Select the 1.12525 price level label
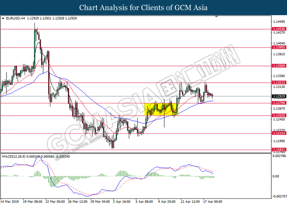287x205 pixels. click(279, 115)
